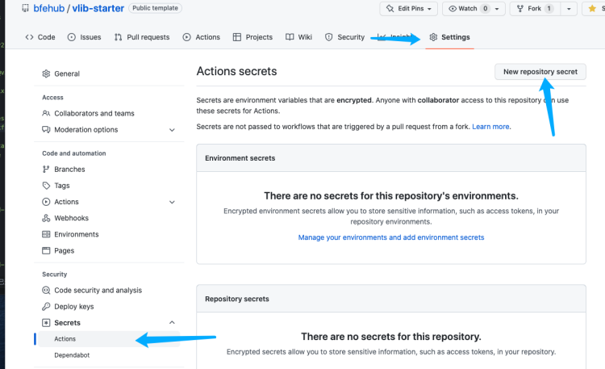The height and width of the screenshot is (369, 605).
Task: Select Actions under Secrets
Action: [x=109, y=339]
